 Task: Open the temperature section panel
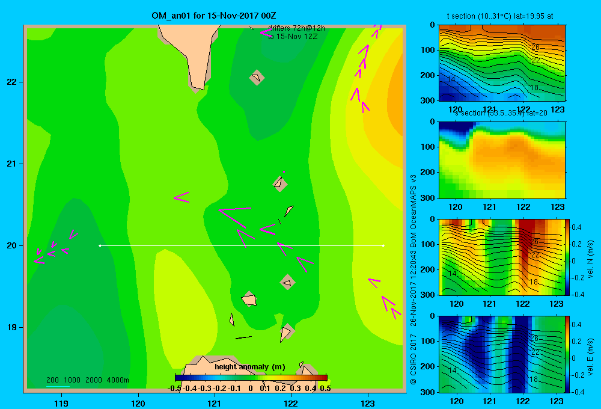(502, 63)
